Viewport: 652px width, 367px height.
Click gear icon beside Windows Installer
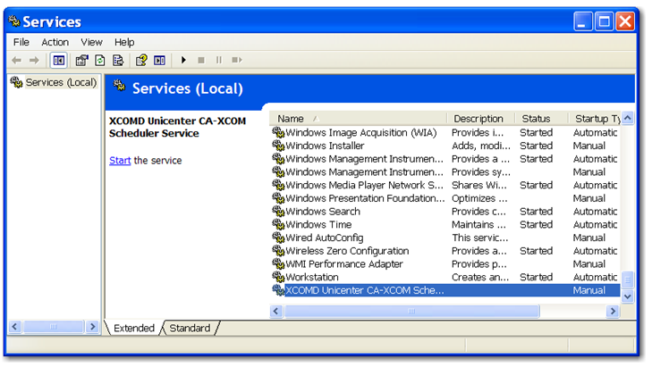(x=278, y=146)
